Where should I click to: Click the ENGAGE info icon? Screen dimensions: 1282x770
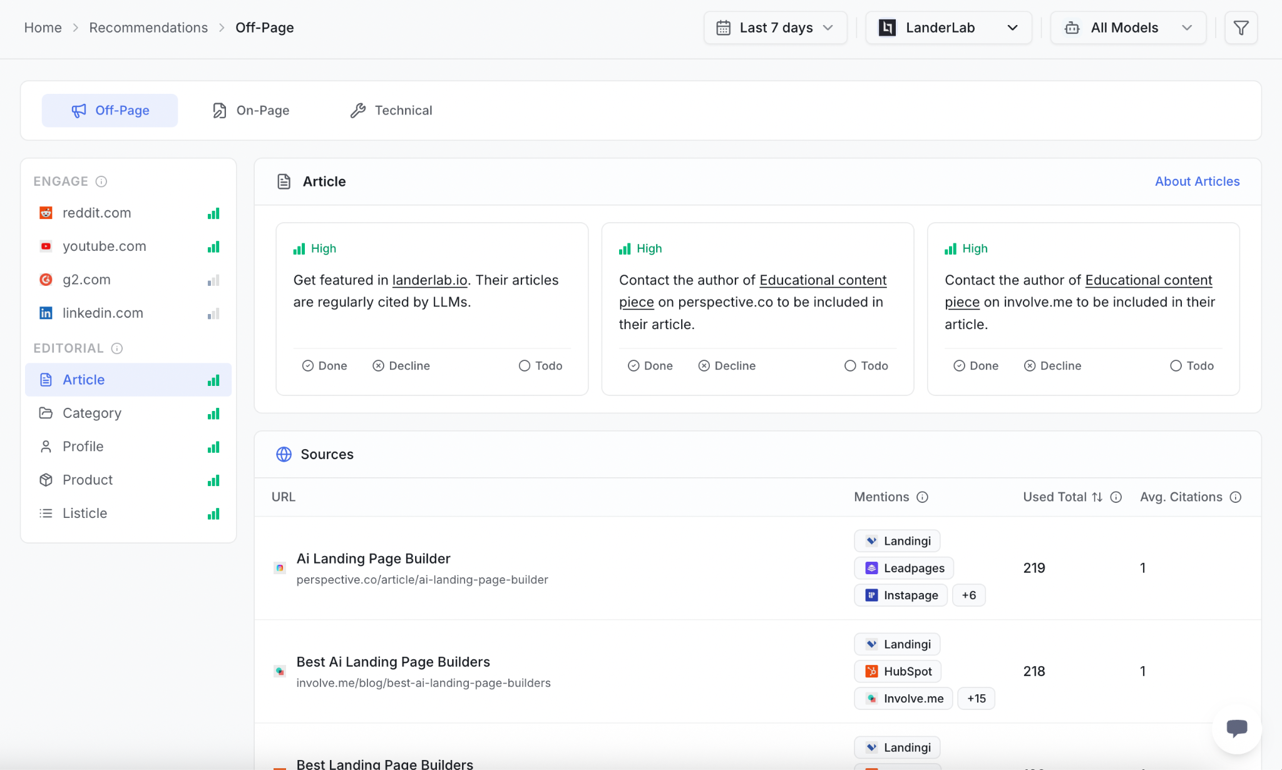tap(101, 181)
